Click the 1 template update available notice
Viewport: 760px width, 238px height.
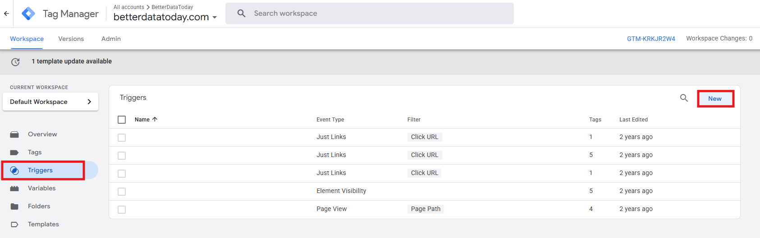(x=72, y=61)
